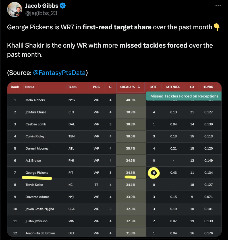Select the Malik Nabers row
228x240 pixels.
[115, 100]
